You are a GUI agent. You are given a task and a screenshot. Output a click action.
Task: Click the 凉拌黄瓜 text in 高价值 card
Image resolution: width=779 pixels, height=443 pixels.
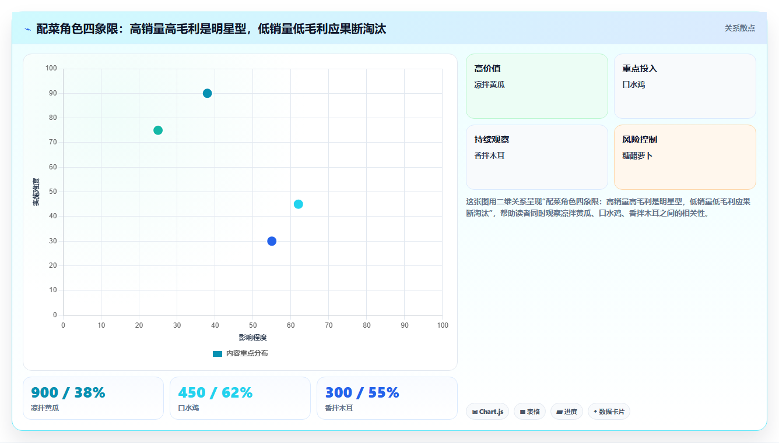coord(490,84)
